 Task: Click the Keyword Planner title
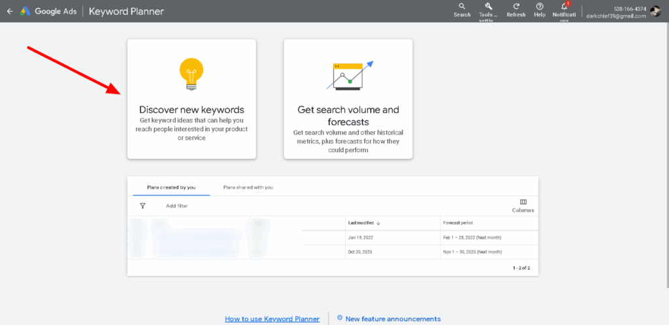tap(126, 12)
